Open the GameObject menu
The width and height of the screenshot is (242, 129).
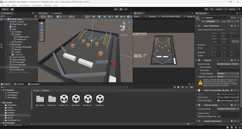25,5
